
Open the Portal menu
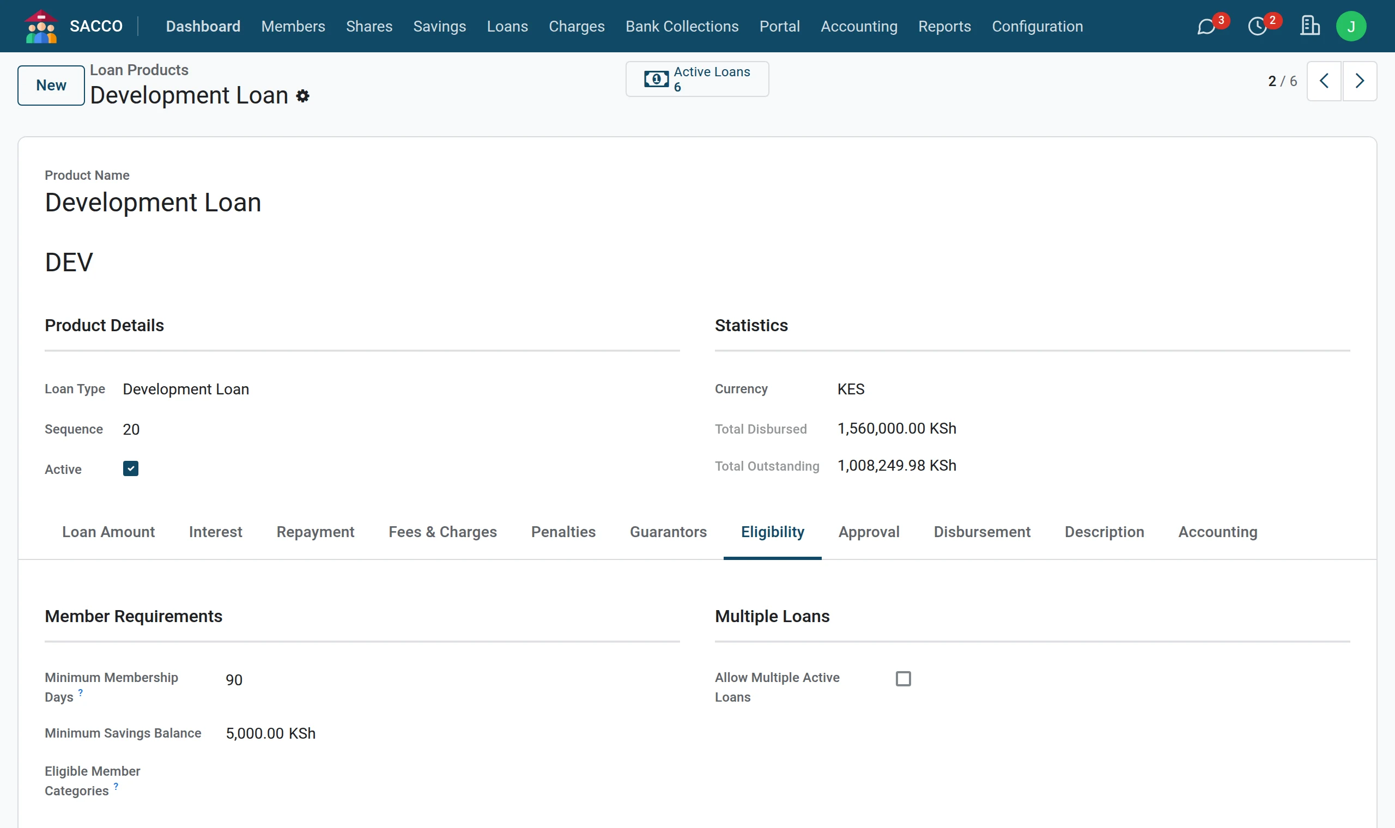[780, 26]
